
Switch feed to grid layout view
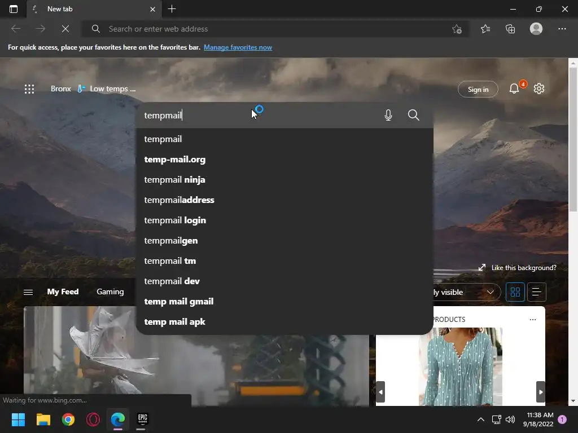(x=515, y=292)
